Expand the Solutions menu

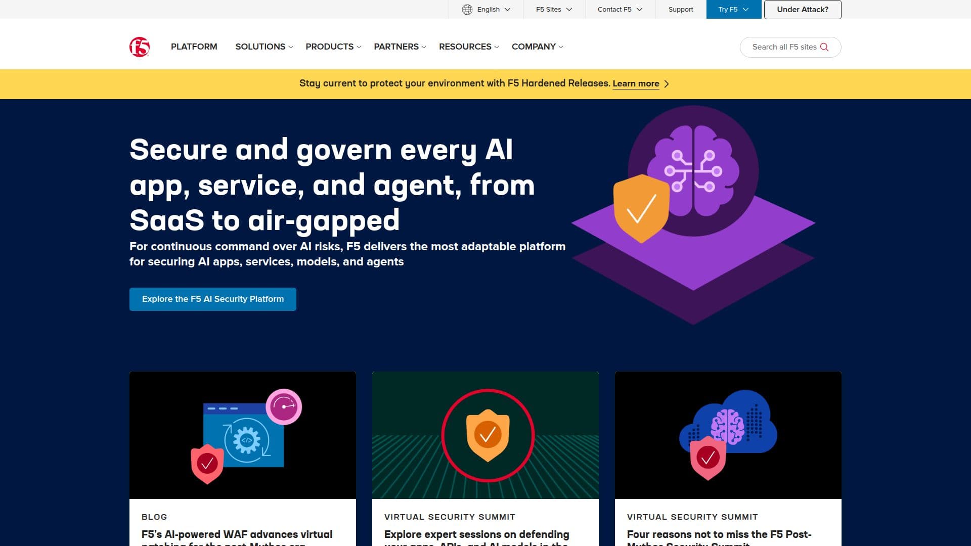264,47
